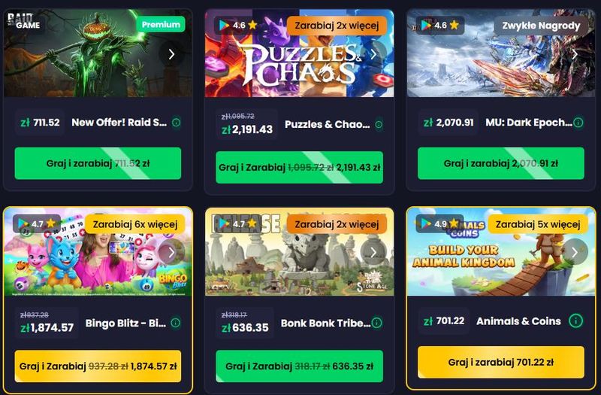Start MU: Dark Epoch via Graj i zarabiaj 2,070.91 zł
This screenshot has width=601, height=395.
501,163
